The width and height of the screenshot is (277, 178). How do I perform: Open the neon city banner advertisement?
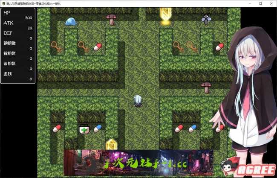point(138,163)
